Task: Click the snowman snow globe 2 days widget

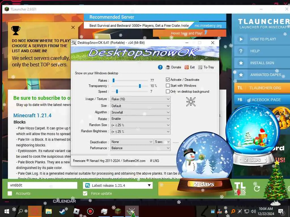Action: click(204, 162)
